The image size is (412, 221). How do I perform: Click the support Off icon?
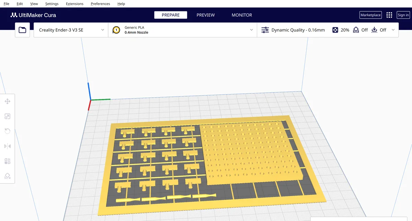coord(356,30)
